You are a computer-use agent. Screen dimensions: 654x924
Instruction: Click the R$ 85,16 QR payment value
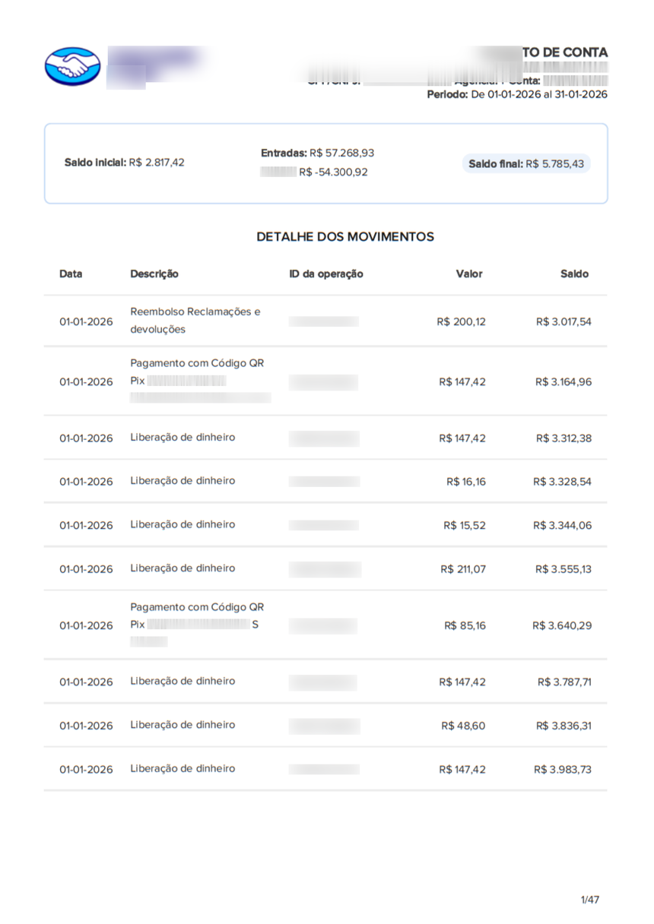(x=465, y=626)
